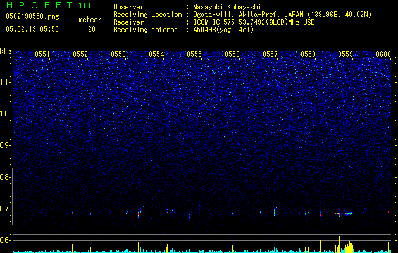Click the meteor count value 20
The height and width of the screenshot is (253, 398).
click(x=92, y=29)
